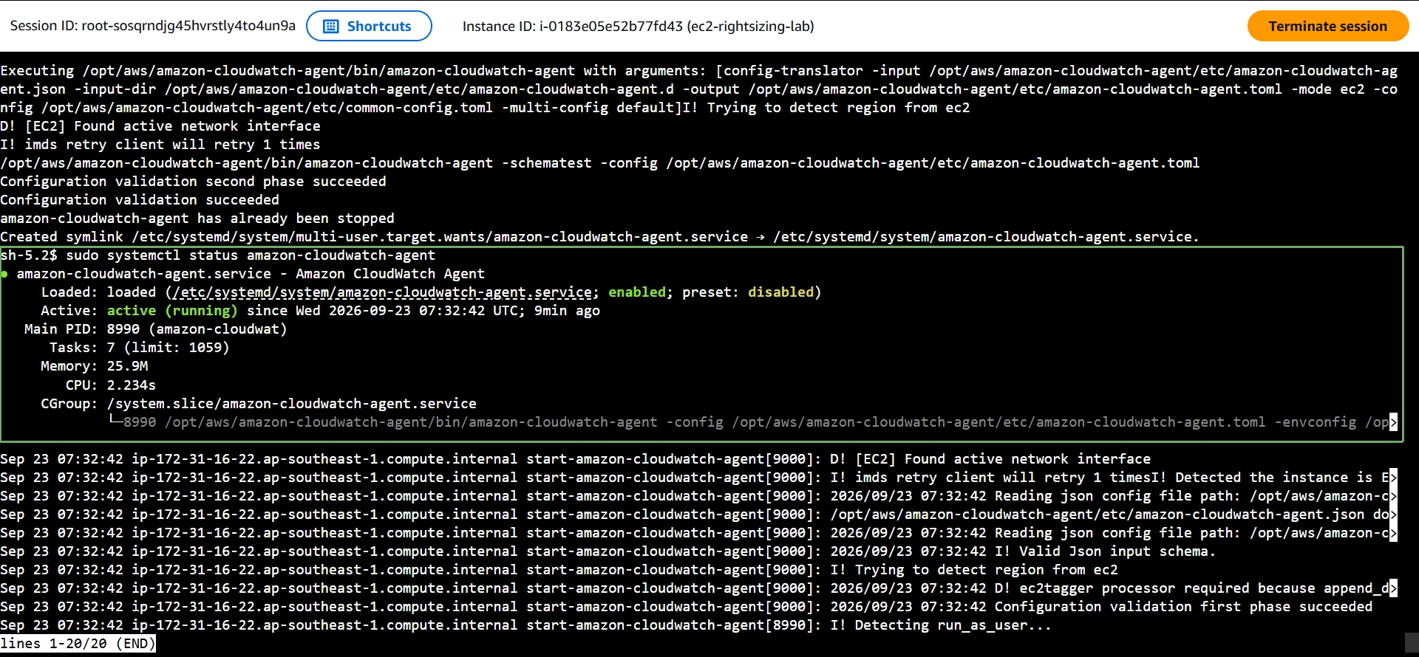Open the Shortcuts button
This screenshot has width=1419, height=657.
pyautogui.click(x=369, y=26)
